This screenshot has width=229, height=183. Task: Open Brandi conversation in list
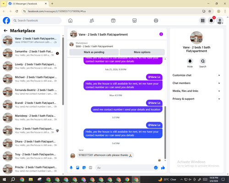click(x=31, y=105)
